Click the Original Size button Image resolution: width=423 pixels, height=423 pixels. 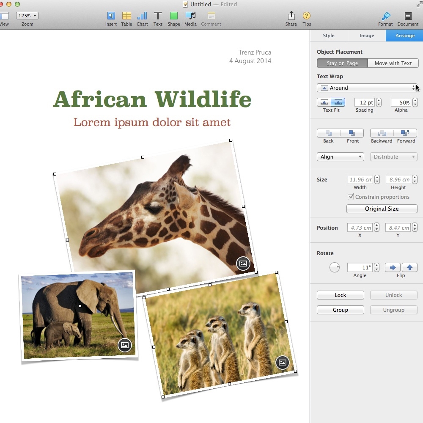click(382, 209)
